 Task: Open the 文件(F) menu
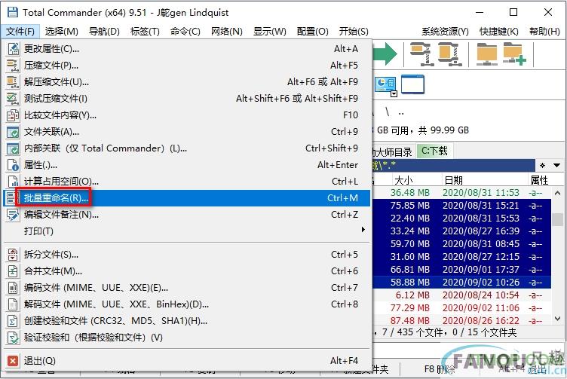click(20, 32)
